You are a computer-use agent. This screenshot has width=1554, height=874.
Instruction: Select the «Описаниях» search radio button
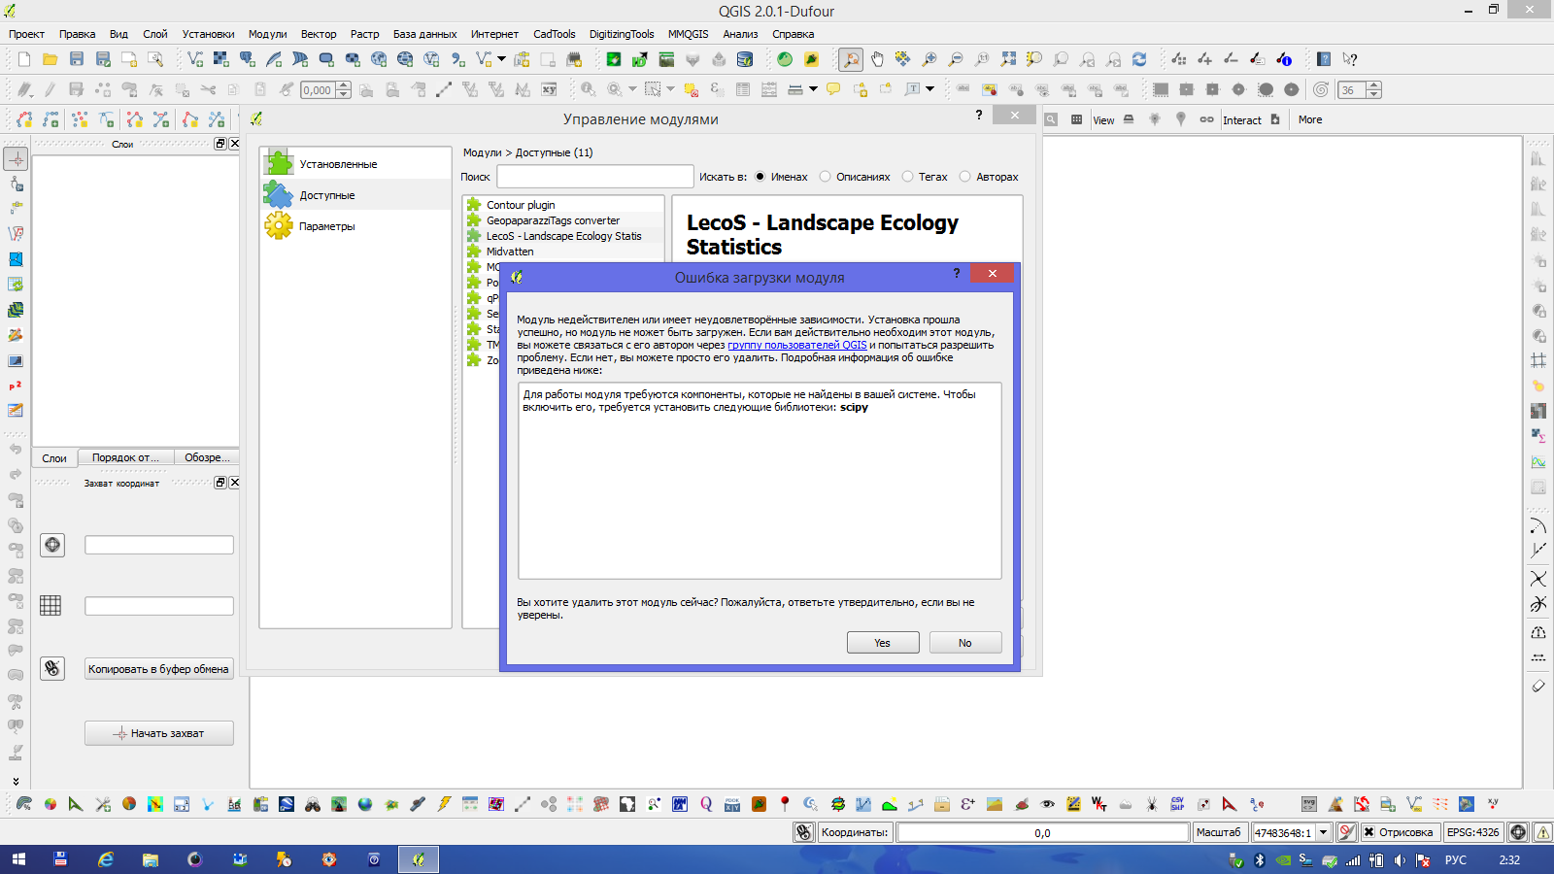coord(826,177)
